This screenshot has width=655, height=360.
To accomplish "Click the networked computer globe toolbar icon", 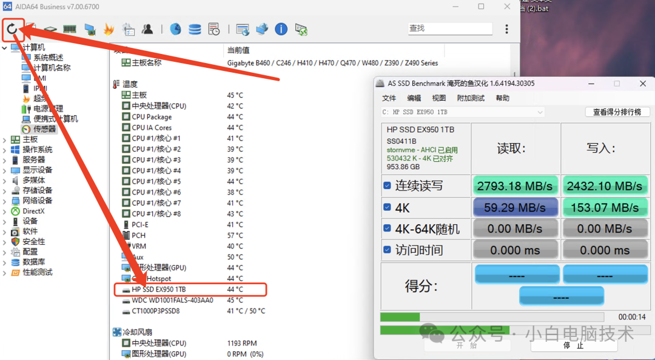I will [262, 29].
